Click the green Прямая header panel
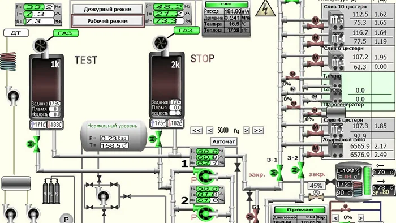396x223 pixels. 299,210
